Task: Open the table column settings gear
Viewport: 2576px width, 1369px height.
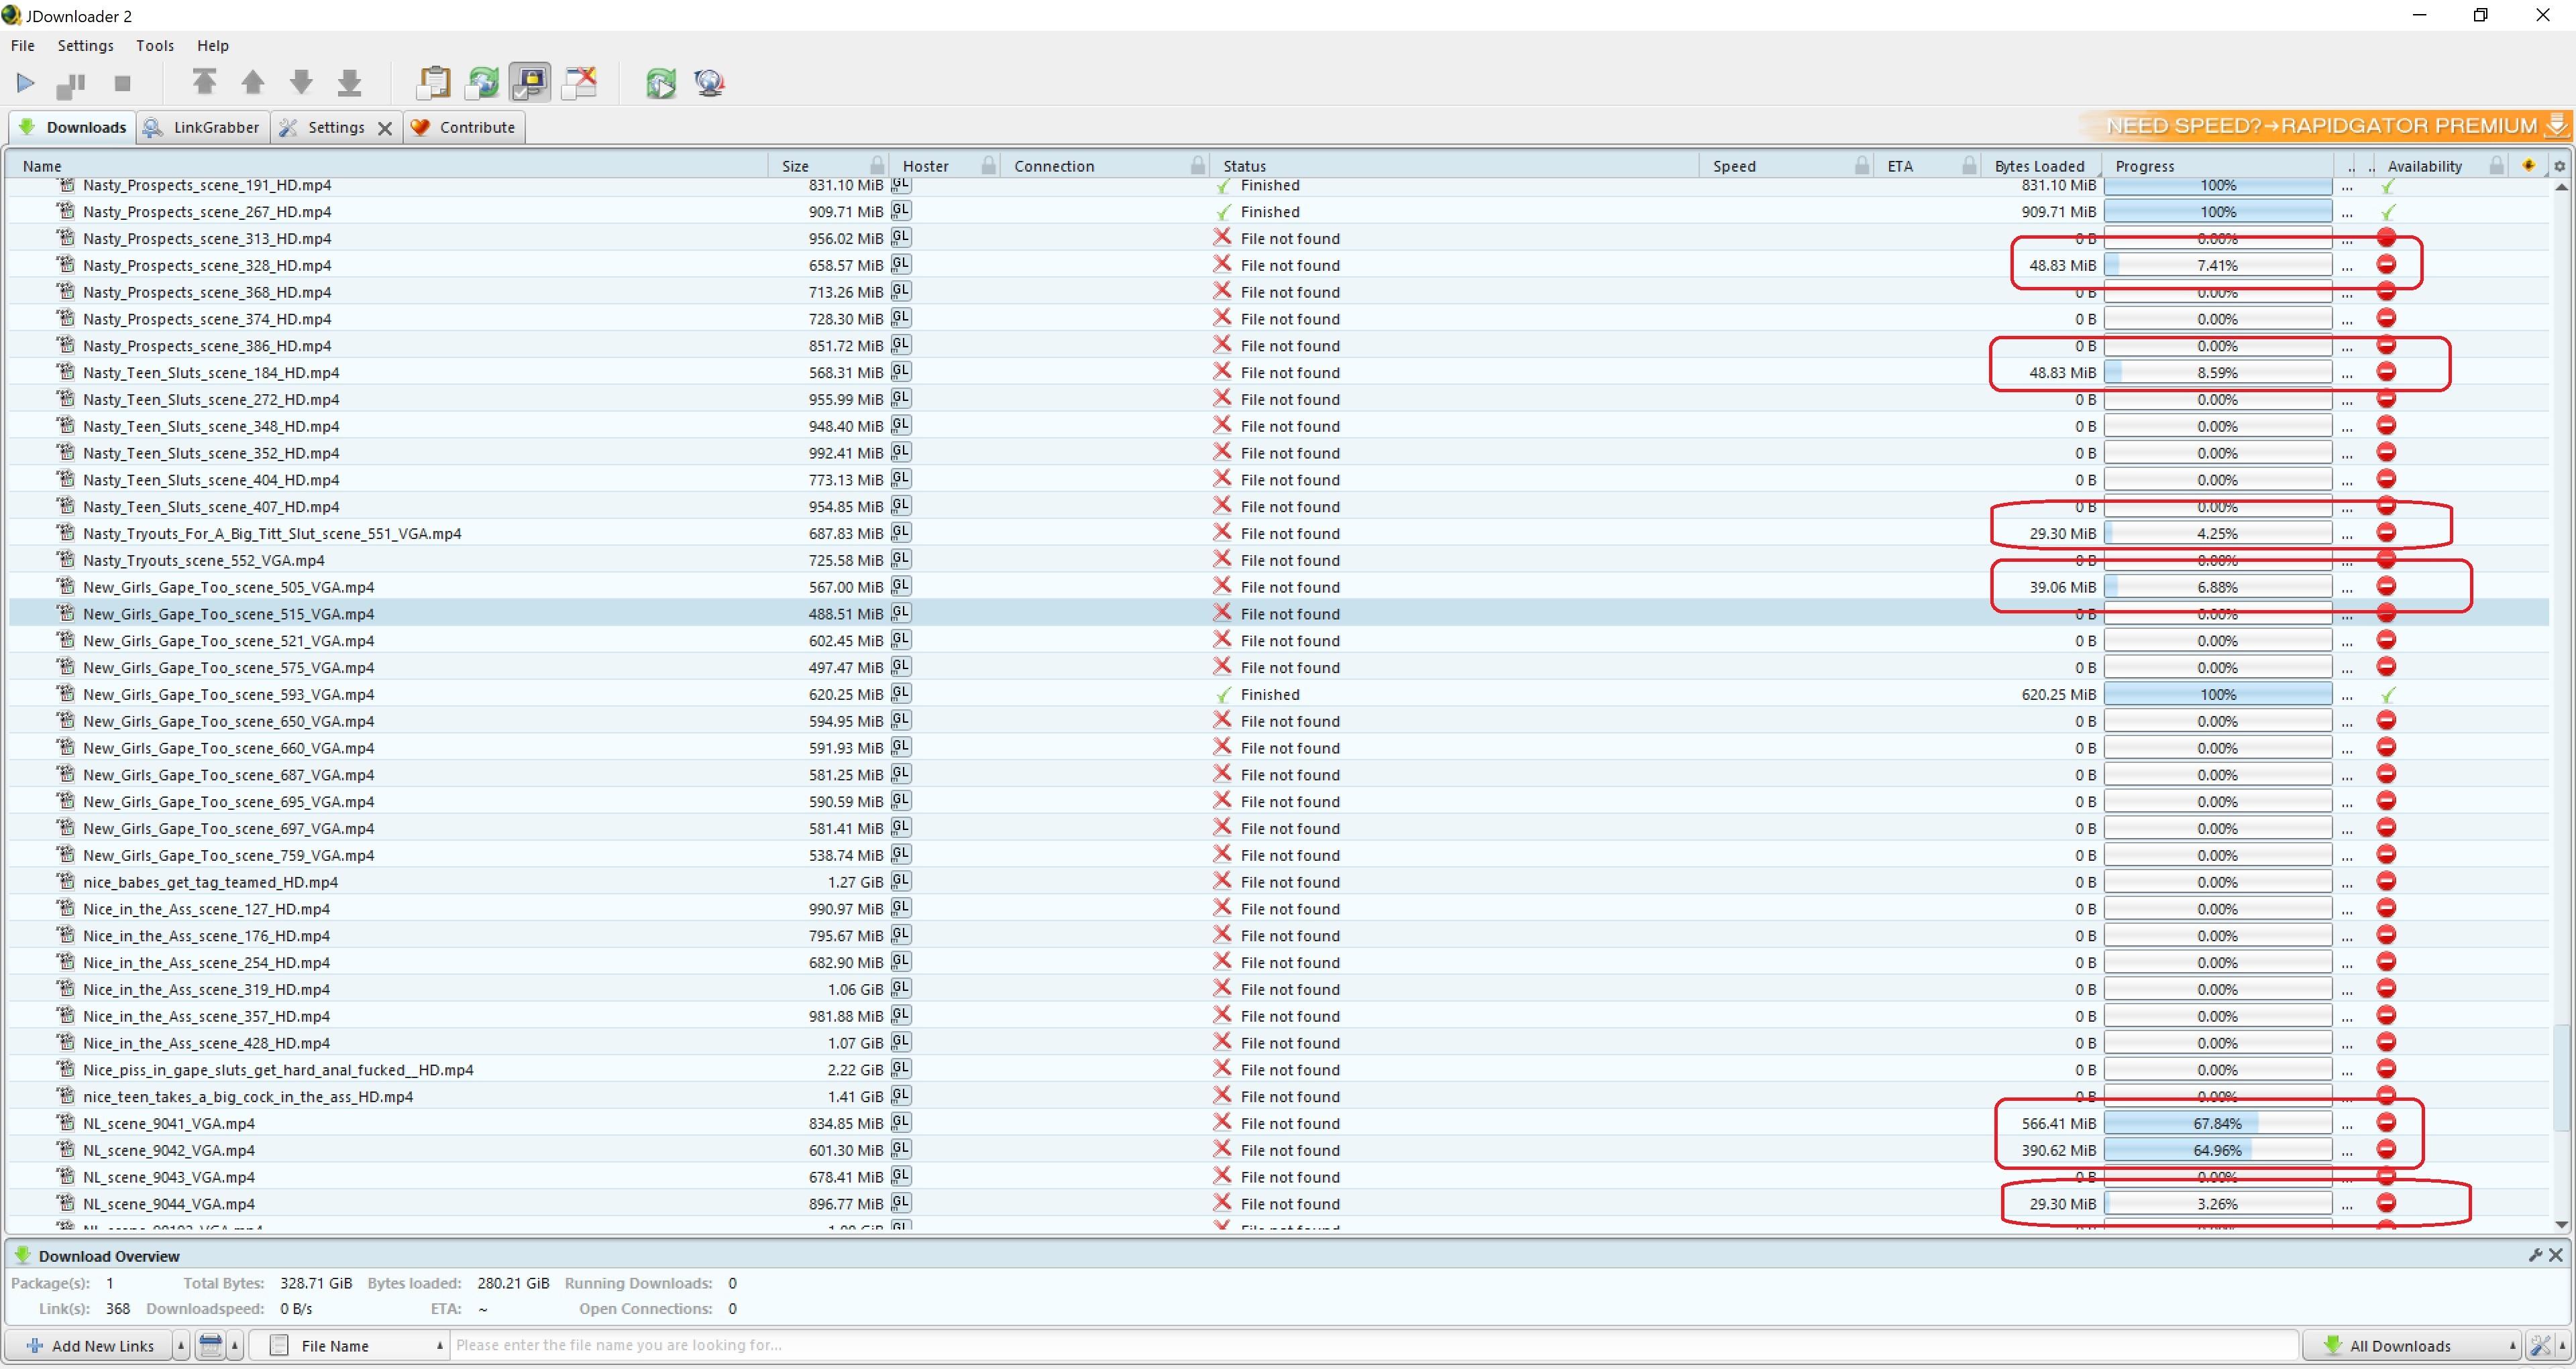Action: point(2559,166)
